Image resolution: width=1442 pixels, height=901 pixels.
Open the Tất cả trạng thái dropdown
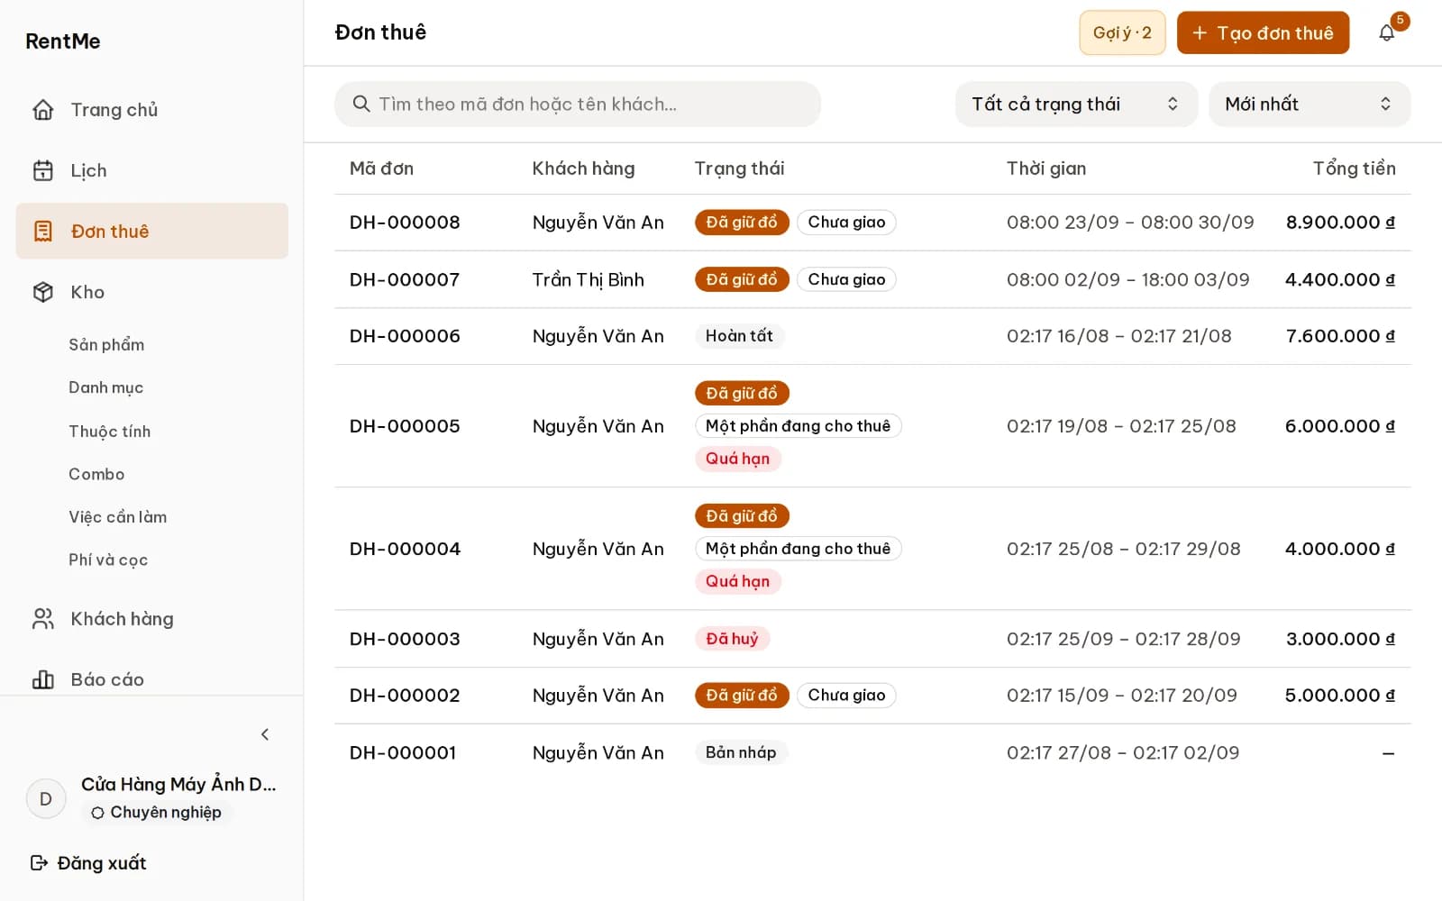click(x=1076, y=104)
